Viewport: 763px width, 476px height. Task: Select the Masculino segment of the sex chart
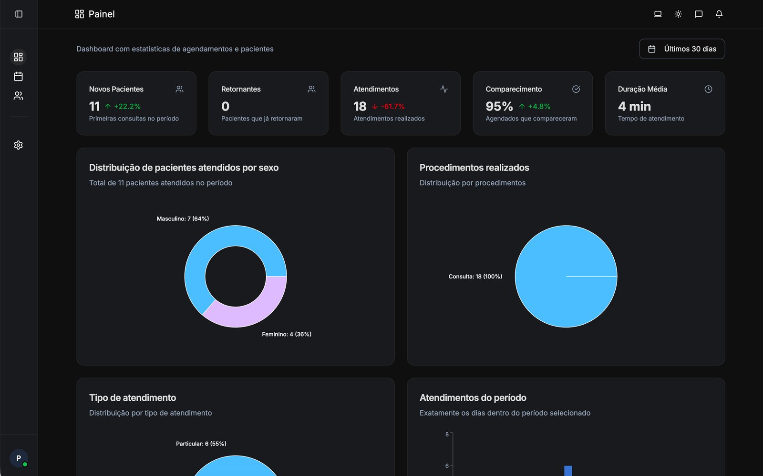click(205, 248)
